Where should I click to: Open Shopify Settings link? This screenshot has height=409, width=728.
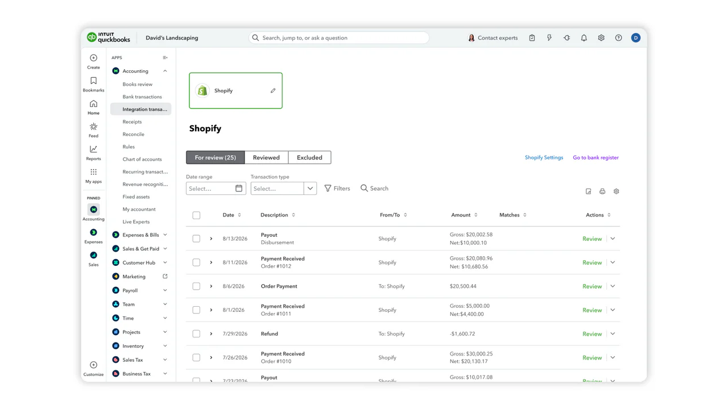click(544, 157)
